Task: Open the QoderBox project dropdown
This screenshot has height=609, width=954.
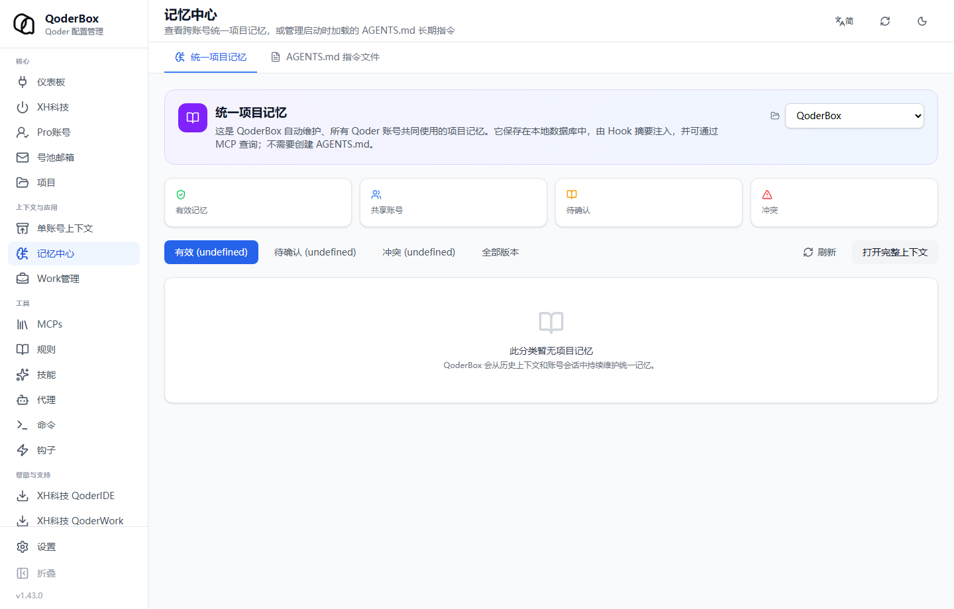Action: point(855,116)
